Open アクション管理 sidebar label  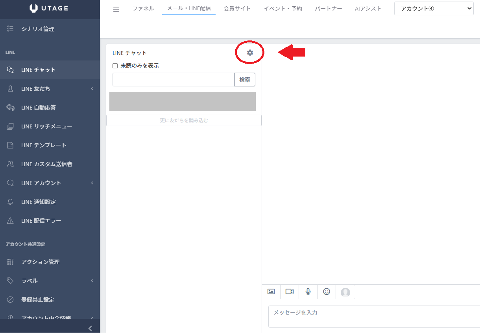coord(41,262)
